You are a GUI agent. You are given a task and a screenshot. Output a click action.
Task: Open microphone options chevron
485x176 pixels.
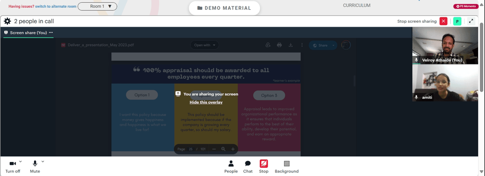click(43, 161)
